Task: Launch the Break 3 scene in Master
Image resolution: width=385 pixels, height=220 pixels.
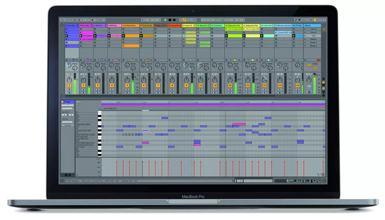Action: coord(305,46)
